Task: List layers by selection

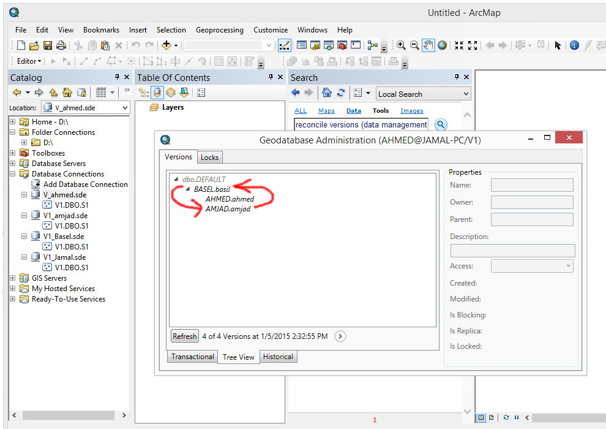Action: pyautogui.click(x=184, y=93)
